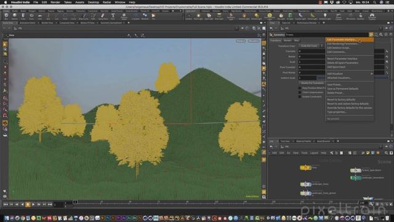Select the yellow Trees node in network
Image resolution: width=394 pixels, height=222 pixels.
(x=305, y=168)
